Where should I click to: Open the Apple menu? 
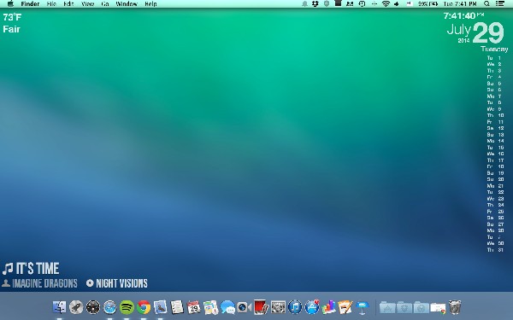coord(10,4)
